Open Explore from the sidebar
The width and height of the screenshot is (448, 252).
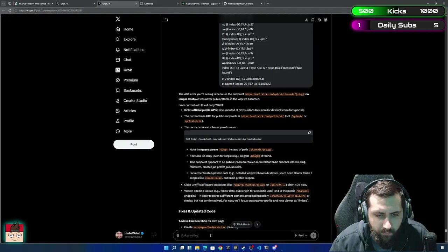[x=126, y=40]
